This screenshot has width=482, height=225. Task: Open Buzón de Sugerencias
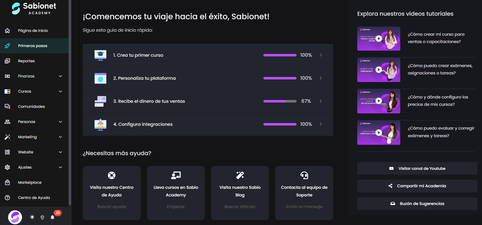point(417,204)
